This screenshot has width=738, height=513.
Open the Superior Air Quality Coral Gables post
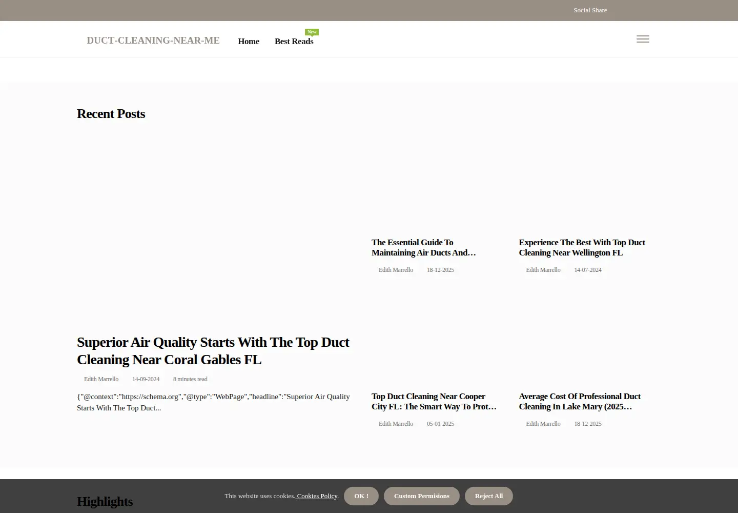pyautogui.click(x=213, y=351)
